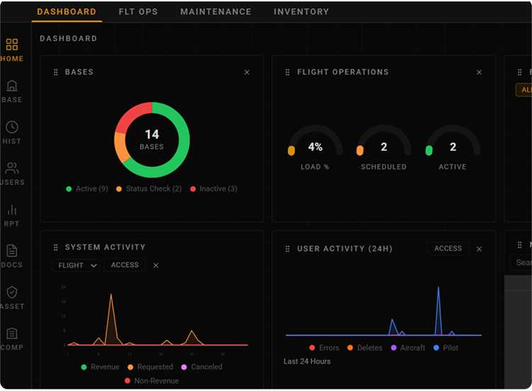Click the Last 24 Hours label

coord(307,361)
